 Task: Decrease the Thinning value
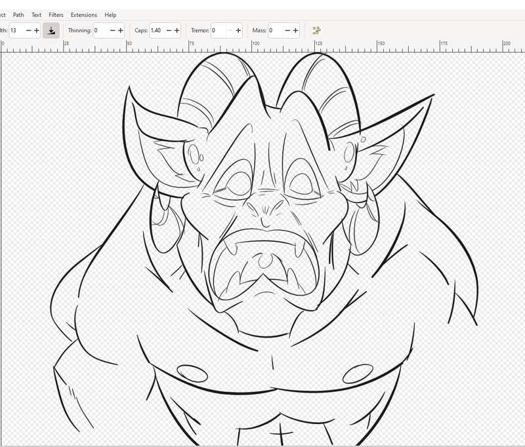[x=112, y=30]
